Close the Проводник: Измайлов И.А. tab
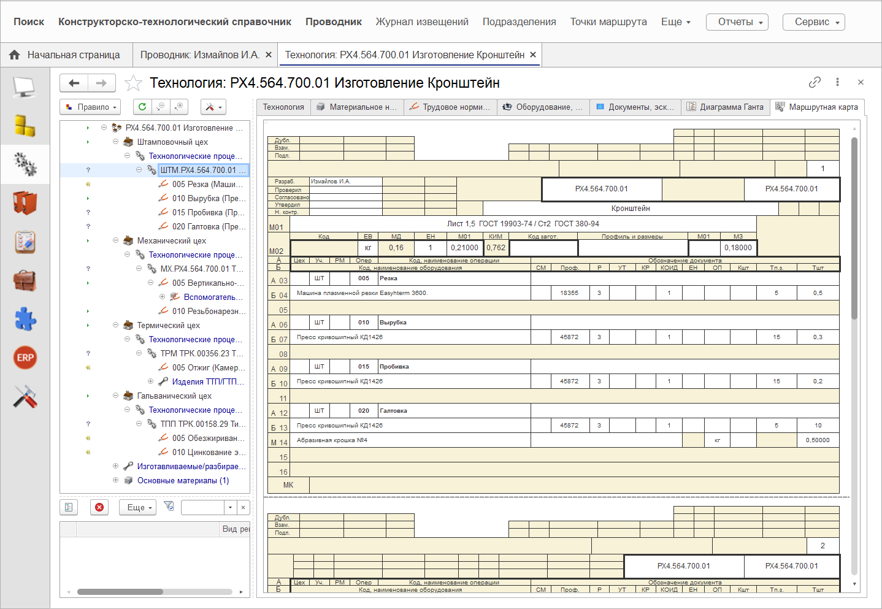 [x=268, y=55]
